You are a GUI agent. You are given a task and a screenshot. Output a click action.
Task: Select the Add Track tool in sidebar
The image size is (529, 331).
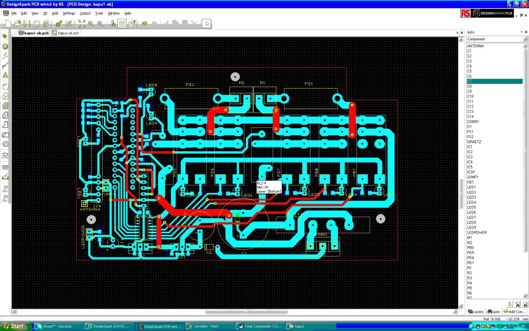coord(5,66)
